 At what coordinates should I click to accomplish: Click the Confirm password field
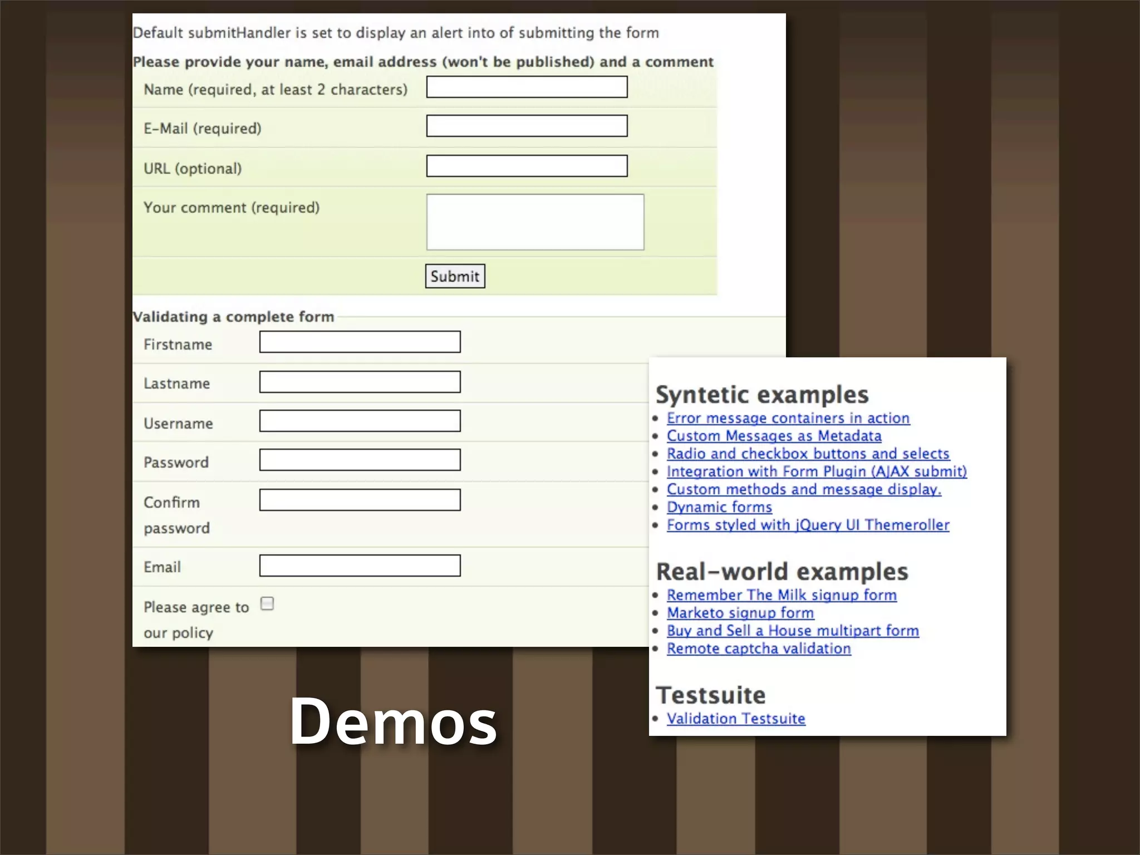click(x=360, y=500)
